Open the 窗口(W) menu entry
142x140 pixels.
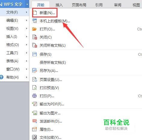click(14, 69)
